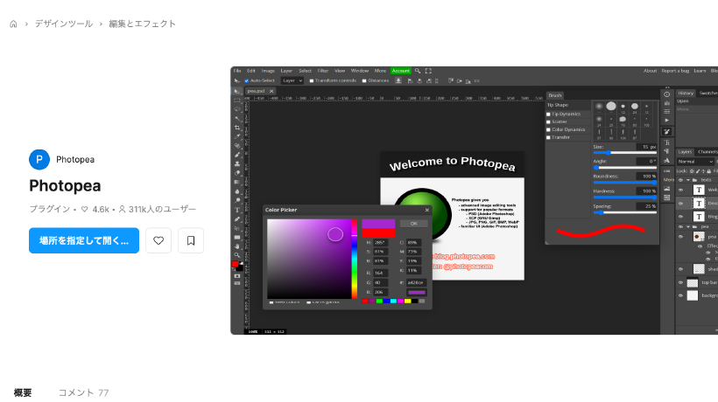Hide the top bar layer eye icon
718x402 pixels.
(x=680, y=282)
